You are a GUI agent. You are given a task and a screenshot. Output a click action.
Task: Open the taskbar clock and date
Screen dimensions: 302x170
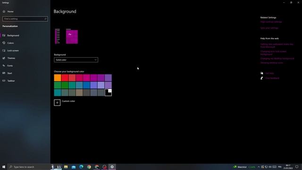tap(288, 167)
